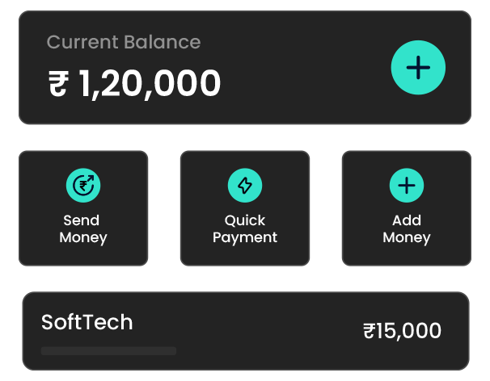Click the rupee symbol in the current balance

tap(58, 84)
